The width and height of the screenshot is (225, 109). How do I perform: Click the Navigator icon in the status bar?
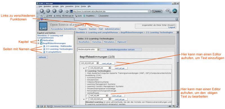pos(38,106)
